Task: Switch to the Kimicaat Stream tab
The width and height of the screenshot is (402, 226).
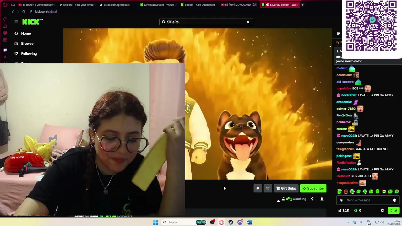Action: click(158, 5)
